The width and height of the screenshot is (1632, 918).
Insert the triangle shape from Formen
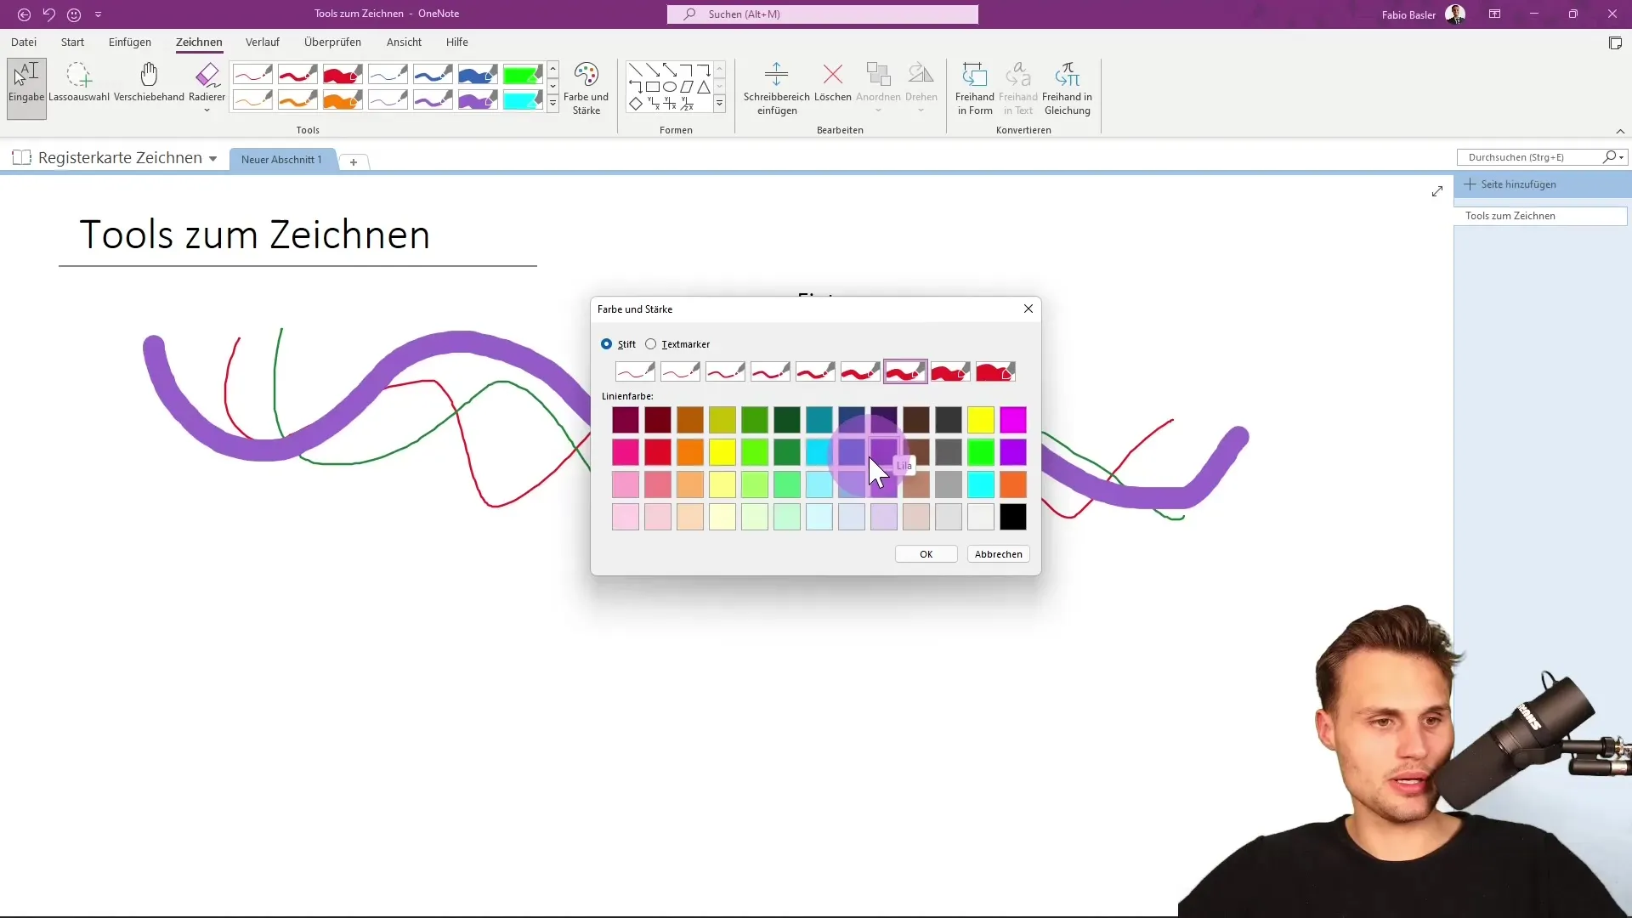click(704, 87)
